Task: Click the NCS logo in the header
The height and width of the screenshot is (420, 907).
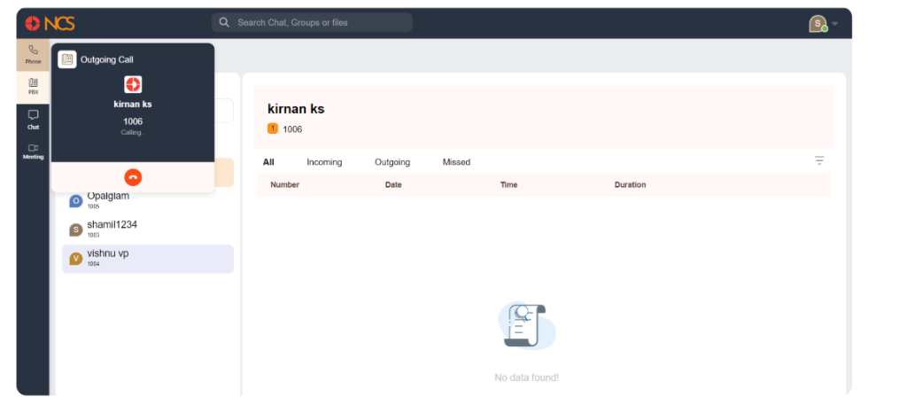Action: [x=50, y=23]
